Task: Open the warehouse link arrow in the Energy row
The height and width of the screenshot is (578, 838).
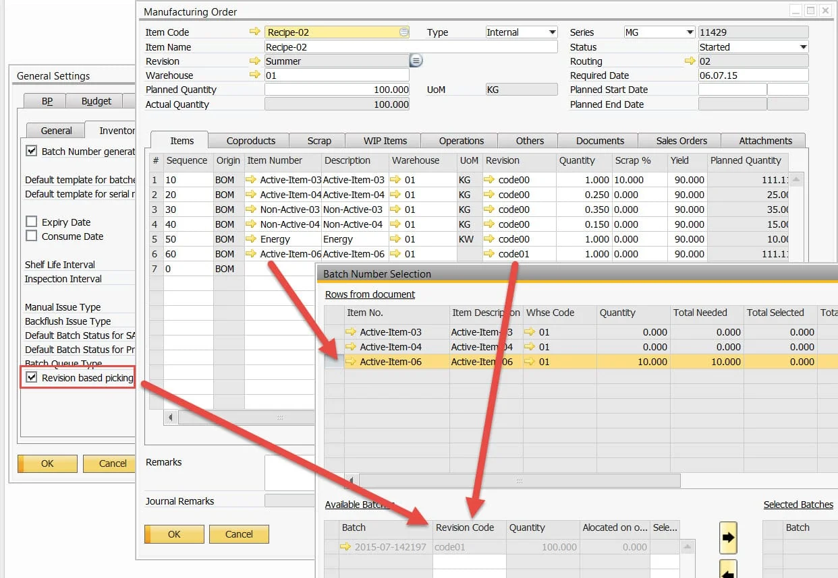Action: coord(396,239)
